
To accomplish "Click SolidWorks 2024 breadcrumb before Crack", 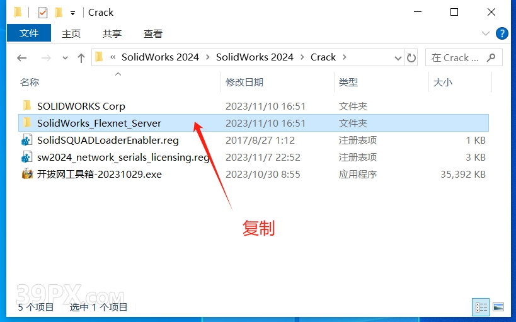I will tap(255, 57).
